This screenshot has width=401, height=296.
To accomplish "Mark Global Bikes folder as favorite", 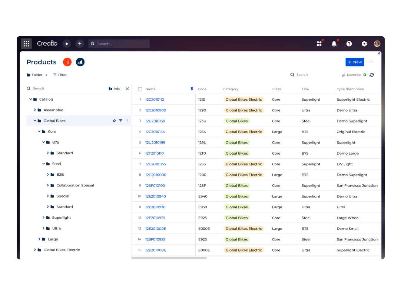I will click(x=114, y=121).
